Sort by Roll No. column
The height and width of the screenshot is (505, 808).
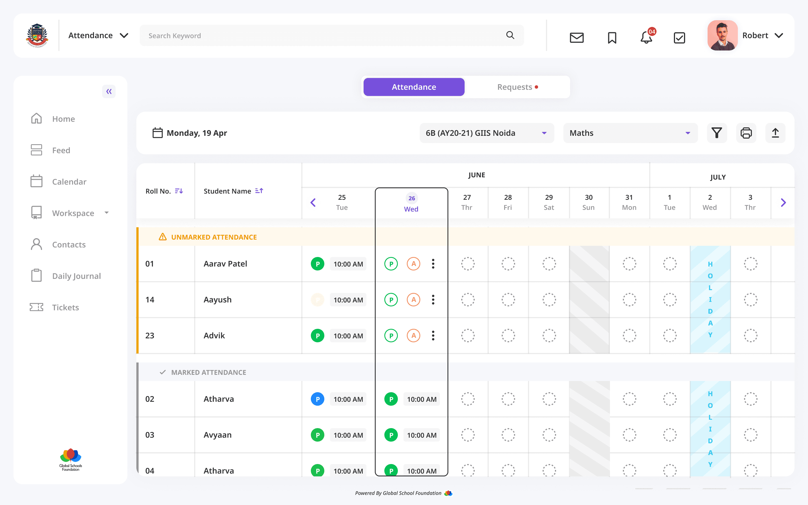coord(179,191)
